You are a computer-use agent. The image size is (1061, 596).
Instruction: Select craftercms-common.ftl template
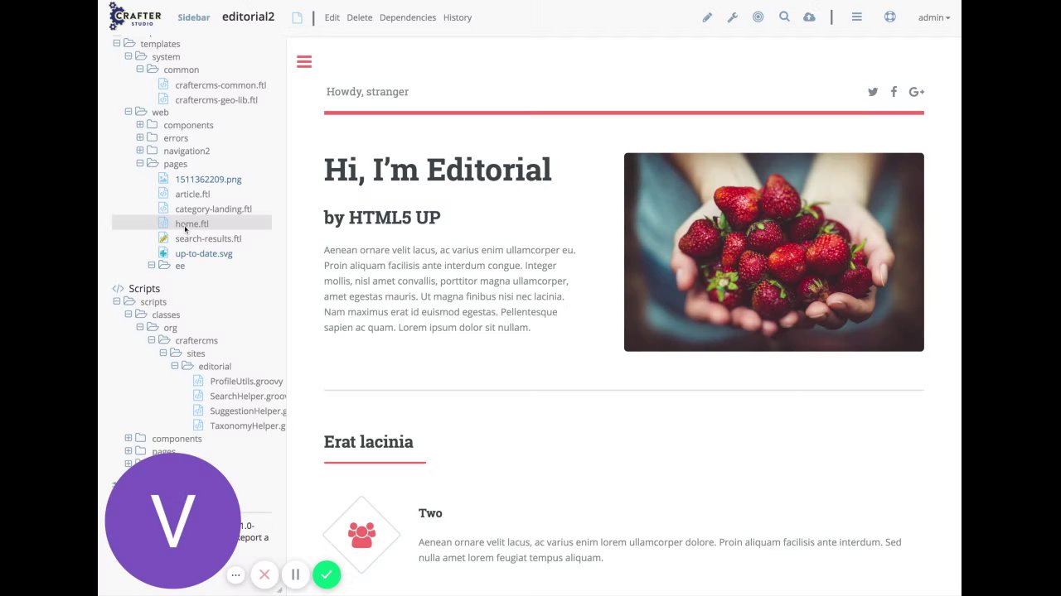tap(220, 85)
